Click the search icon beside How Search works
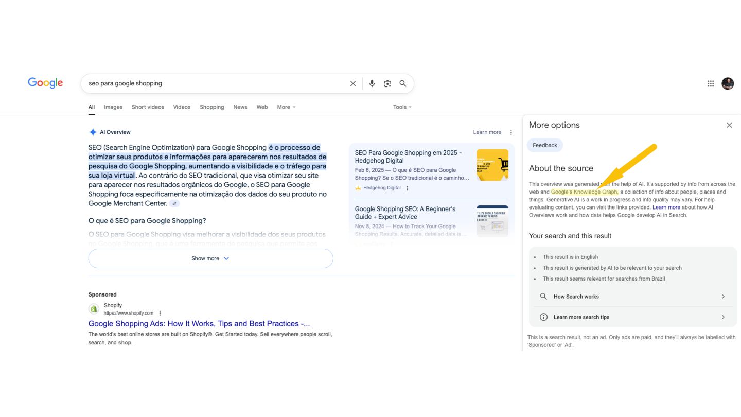Viewport: 741px width, 417px height. tap(543, 297)
